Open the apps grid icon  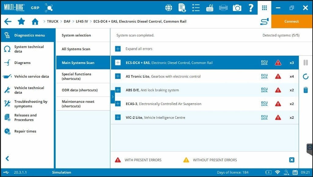264,8
